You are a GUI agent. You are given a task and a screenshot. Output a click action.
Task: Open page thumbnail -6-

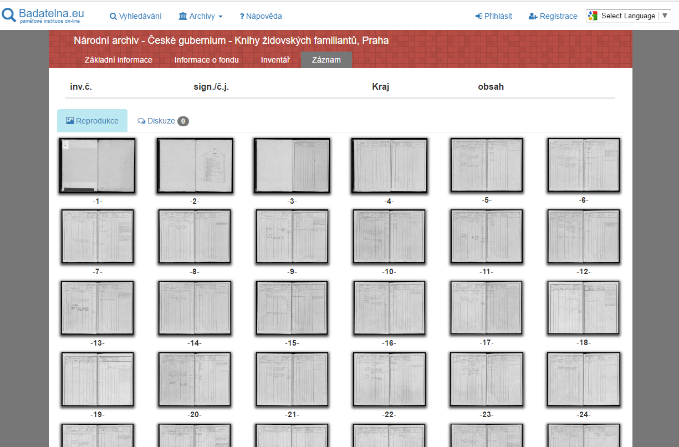coord(584,165)
